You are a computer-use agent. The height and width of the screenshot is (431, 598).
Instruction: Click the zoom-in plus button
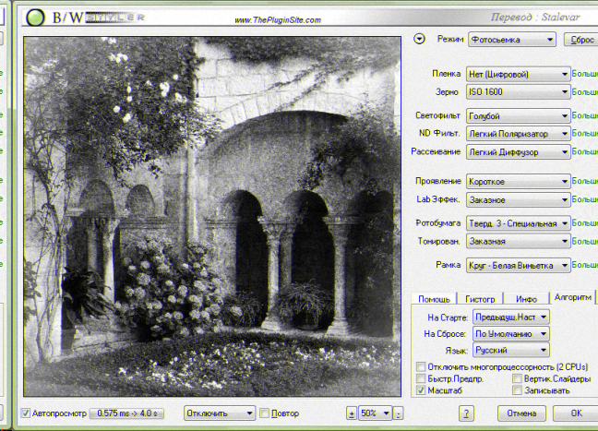click(351, 413)
